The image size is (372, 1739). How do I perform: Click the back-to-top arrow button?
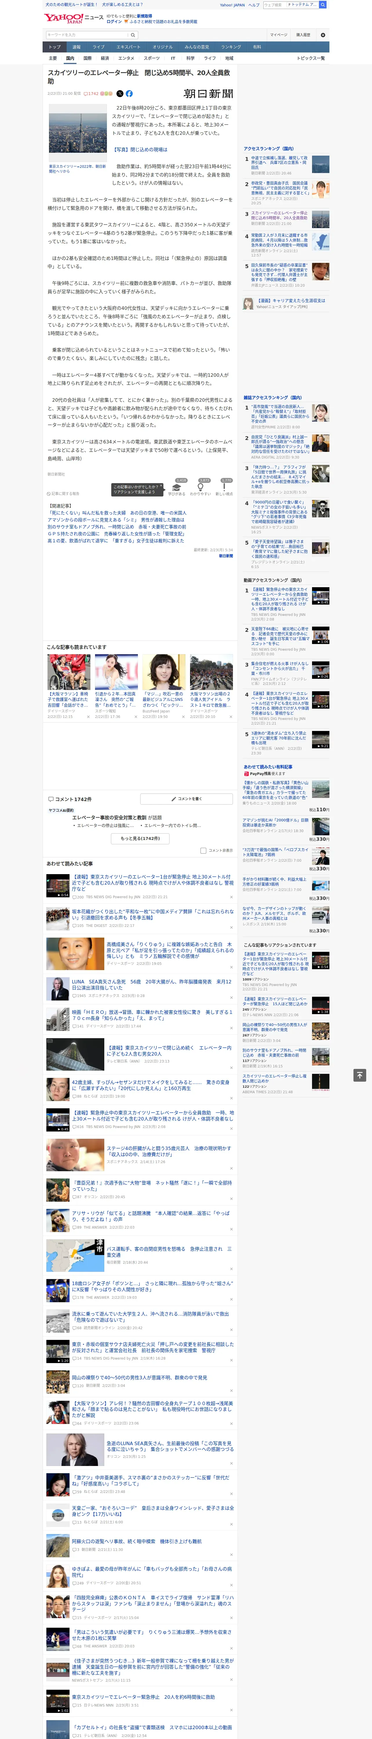pos(360,1075)
